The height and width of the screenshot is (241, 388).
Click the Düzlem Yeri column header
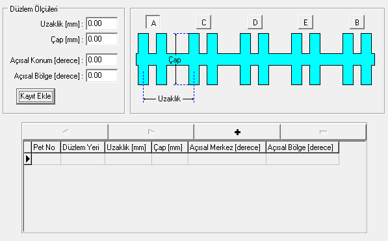click(x=83, y=147)
